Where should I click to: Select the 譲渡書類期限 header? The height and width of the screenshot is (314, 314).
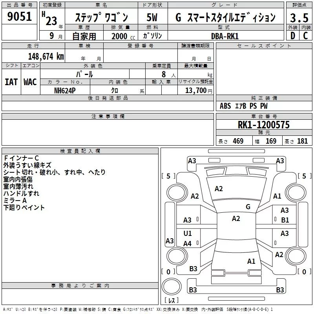pos(195,46)
